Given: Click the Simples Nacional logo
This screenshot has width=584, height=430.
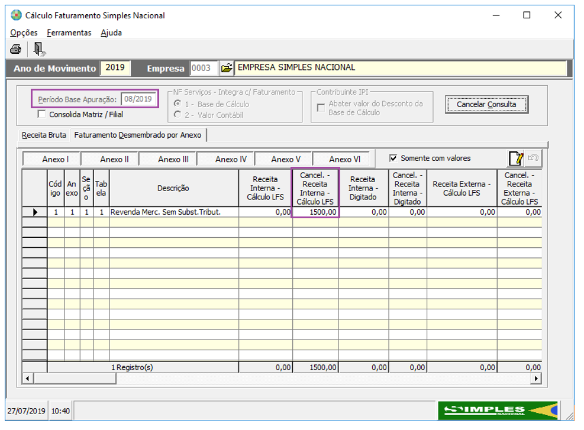Looking at the screenshot, I should point(498,410).
